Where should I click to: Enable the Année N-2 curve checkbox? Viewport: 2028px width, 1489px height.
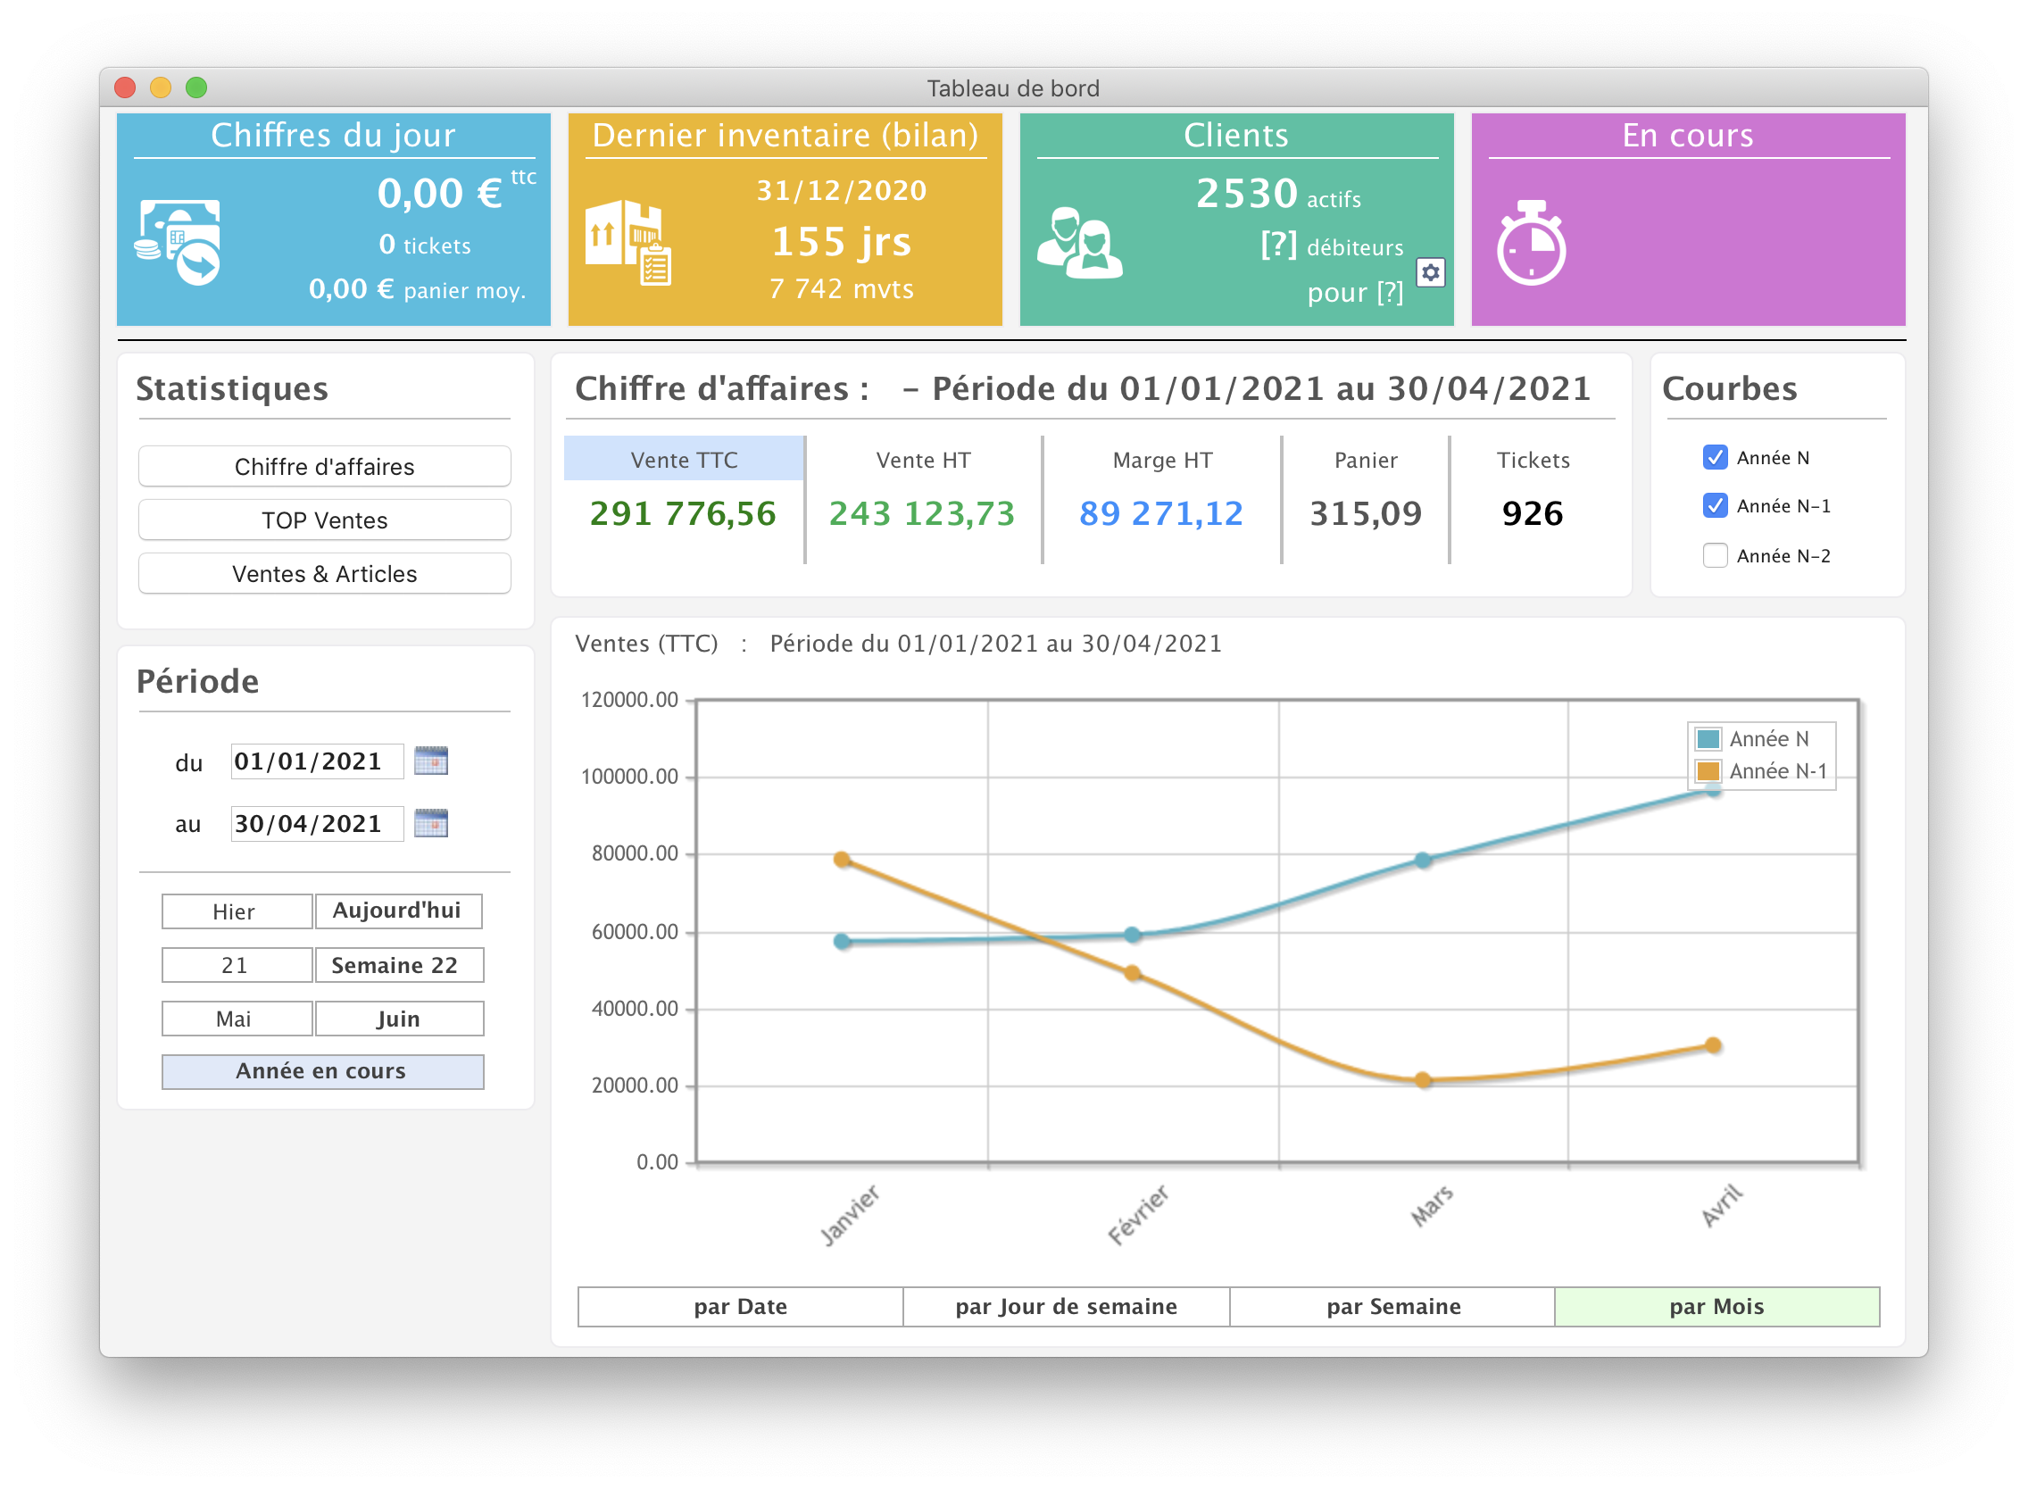(x=1715, y=555)
